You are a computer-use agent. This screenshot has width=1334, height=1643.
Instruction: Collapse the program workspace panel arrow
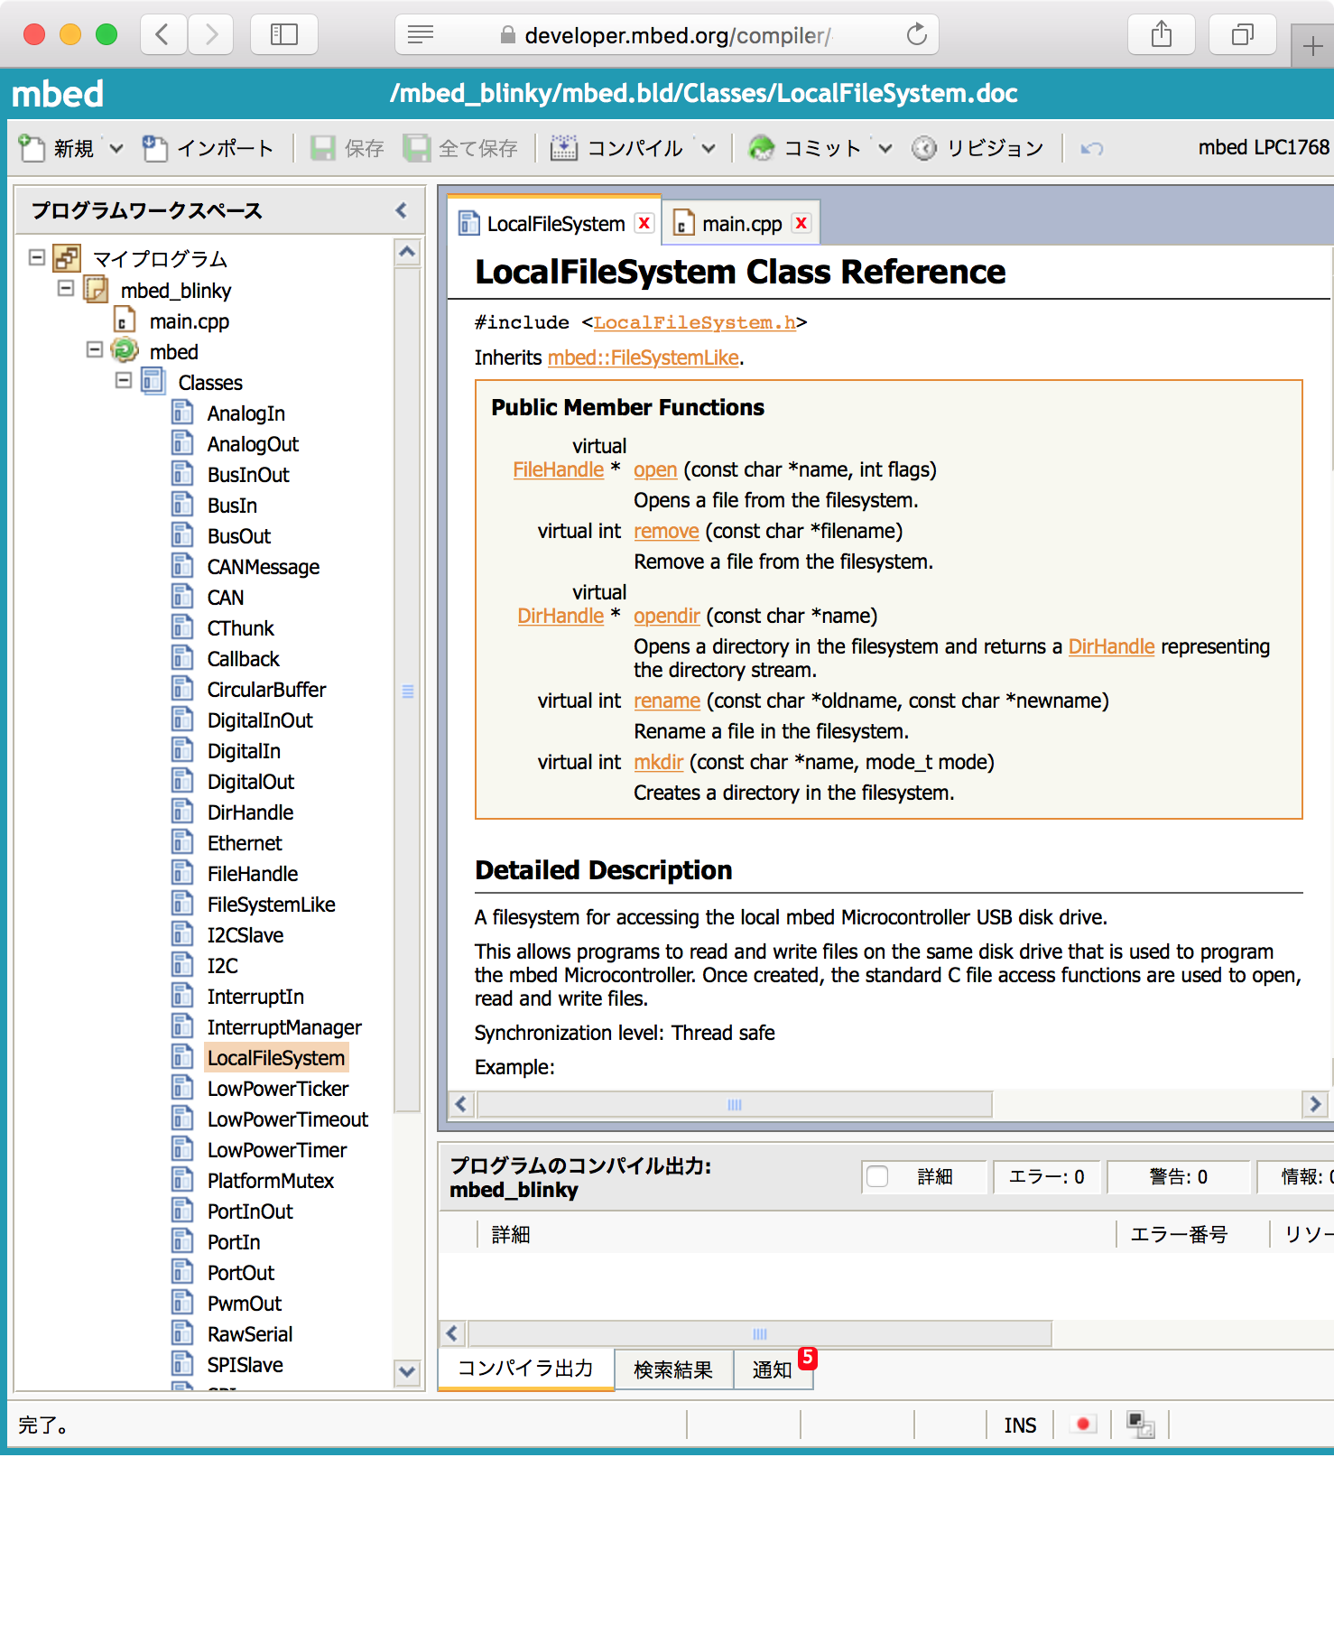[402, 210]
